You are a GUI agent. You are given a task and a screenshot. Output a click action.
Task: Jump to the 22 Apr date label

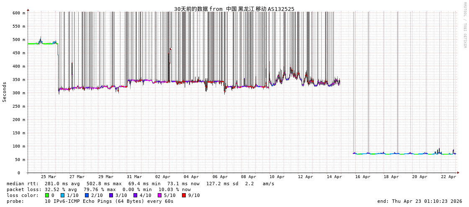448,177
